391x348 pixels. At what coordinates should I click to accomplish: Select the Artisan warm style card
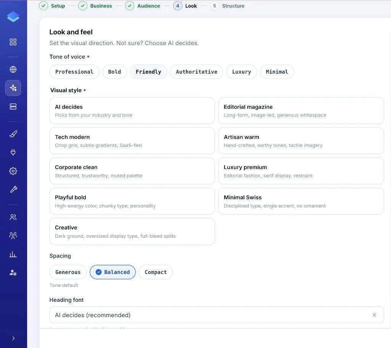point(301,141)
